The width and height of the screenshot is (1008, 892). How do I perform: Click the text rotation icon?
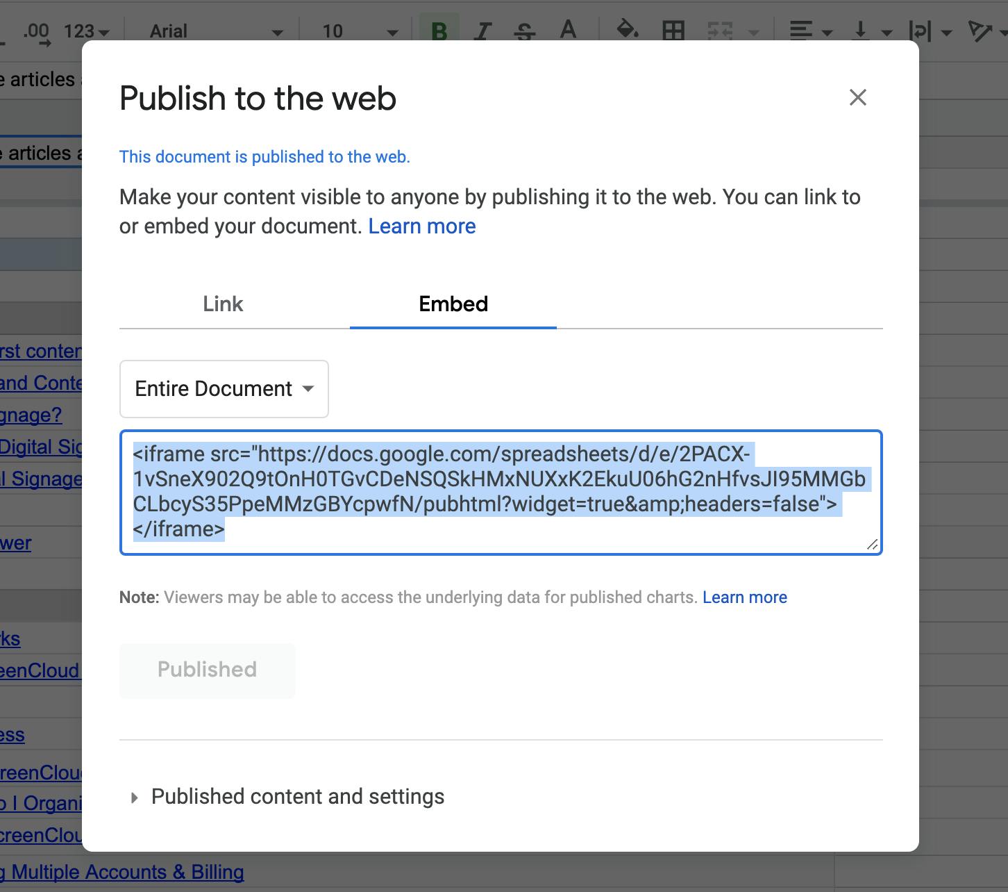[x=980, y=31]
